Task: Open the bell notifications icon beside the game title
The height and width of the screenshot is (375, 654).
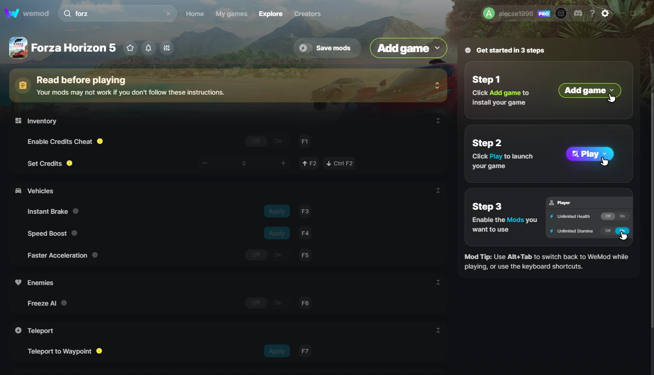Action: (x=148, y=48)
